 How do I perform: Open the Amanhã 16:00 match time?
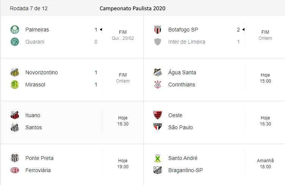pyautogui.click(x=265, y=164)
